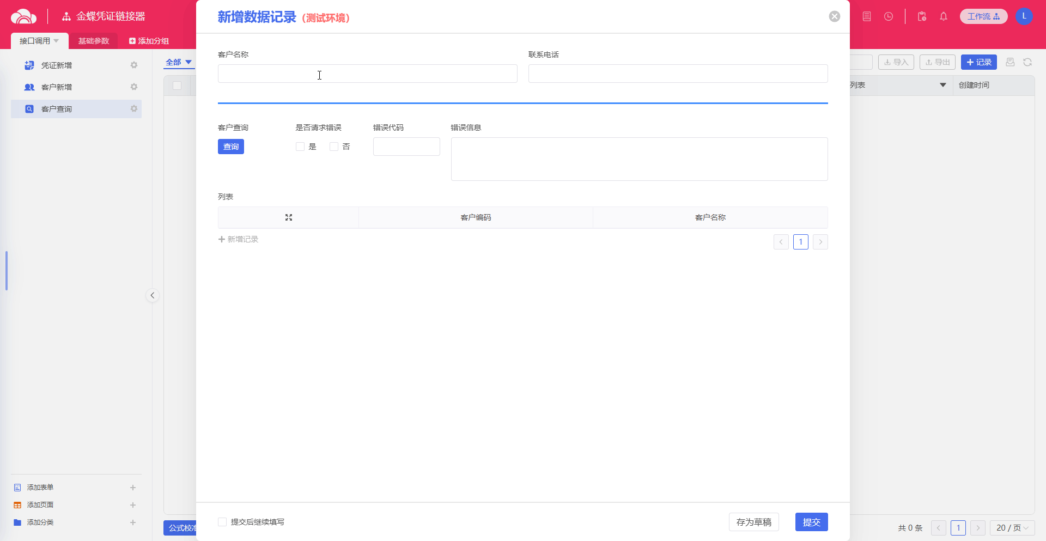Focus the 错误信息 text area
1046x541 pixels.
tap(640, 159)
